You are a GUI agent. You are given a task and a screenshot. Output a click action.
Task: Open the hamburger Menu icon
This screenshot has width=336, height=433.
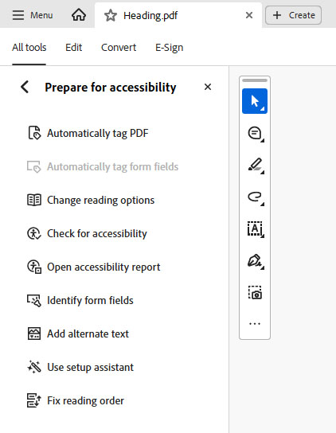click(18, 15)
